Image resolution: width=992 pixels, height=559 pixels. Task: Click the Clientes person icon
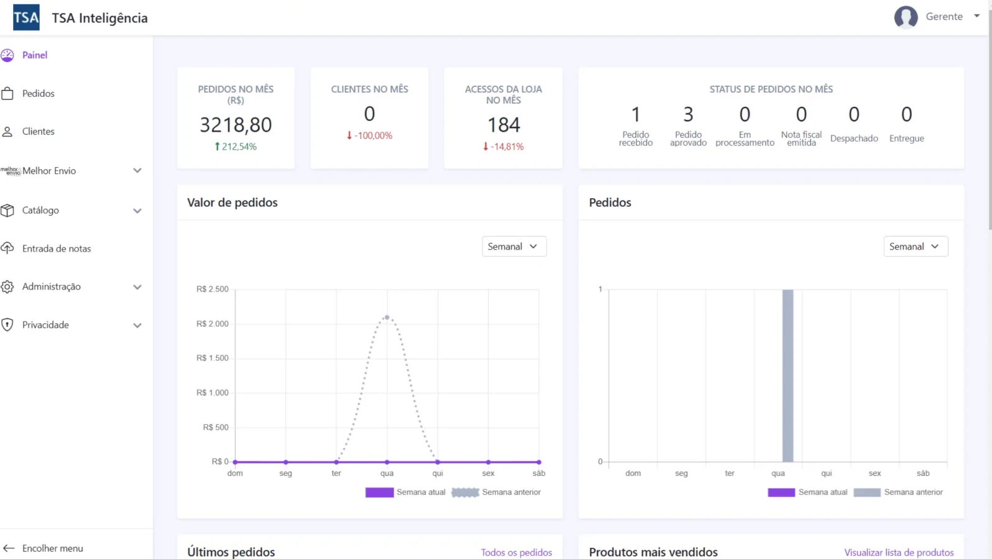(x=7, y=132)
